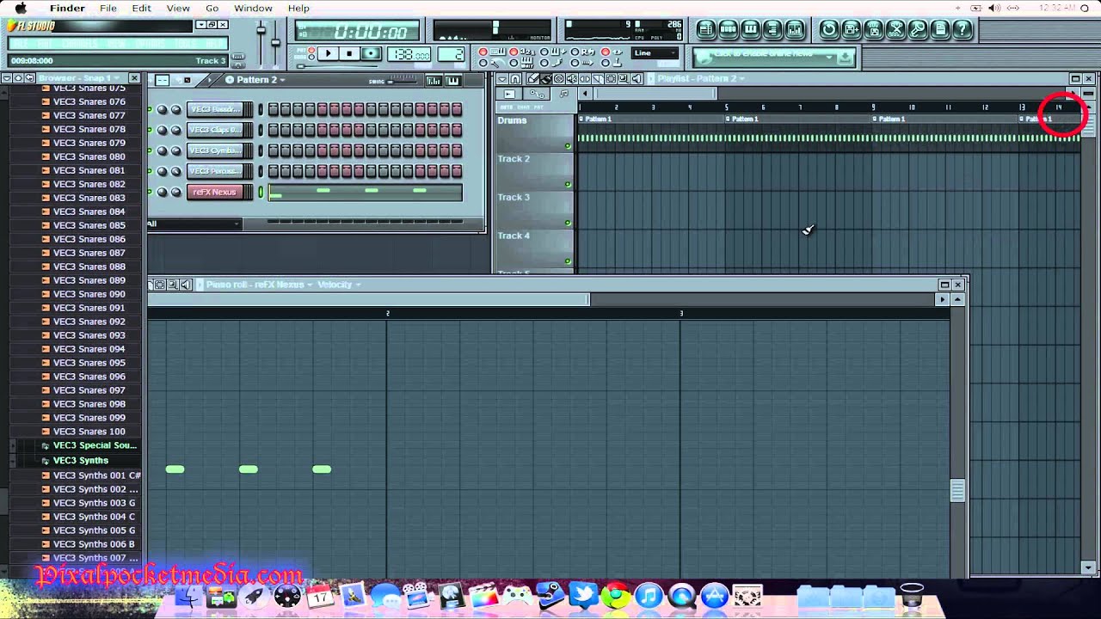Screen dimensions: 1101x619
Task: Toggle first step of VEC3 Claps row
Action: click(x=274, y=130)
